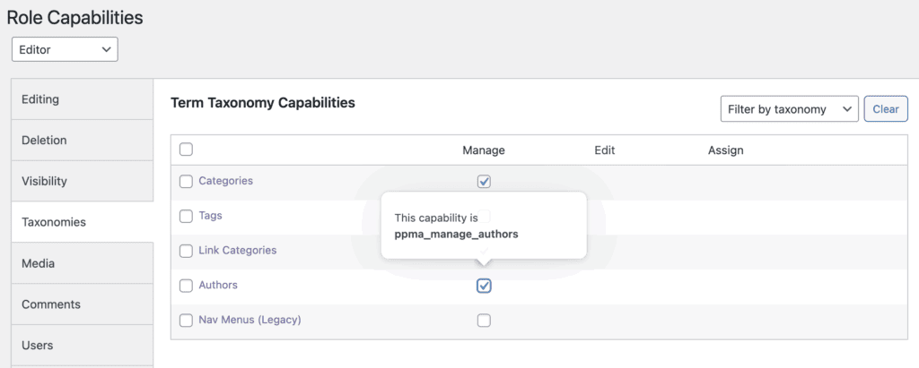
Task: Check the row checkbox beside Categories
Action: coord(186,182)
